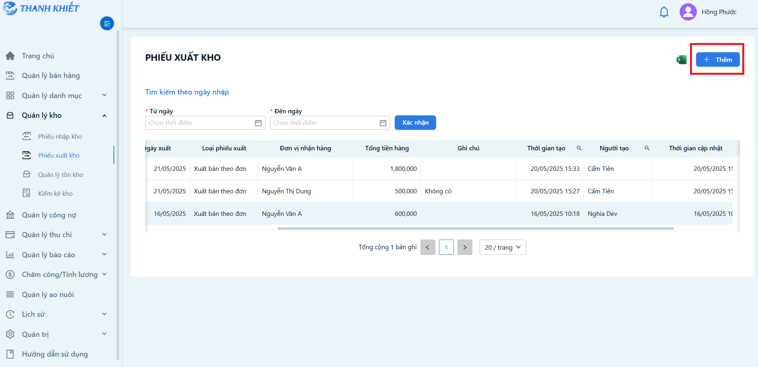The height and width of the screenshot is (367, 758).
Task: Click the Thanh Khiết logo
Action: coord(41,8)
